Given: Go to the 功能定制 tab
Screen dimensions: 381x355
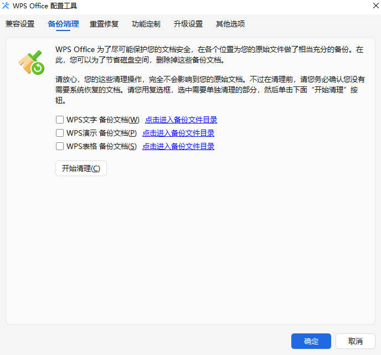Looking at the screenshot, I should coord(146,24).
